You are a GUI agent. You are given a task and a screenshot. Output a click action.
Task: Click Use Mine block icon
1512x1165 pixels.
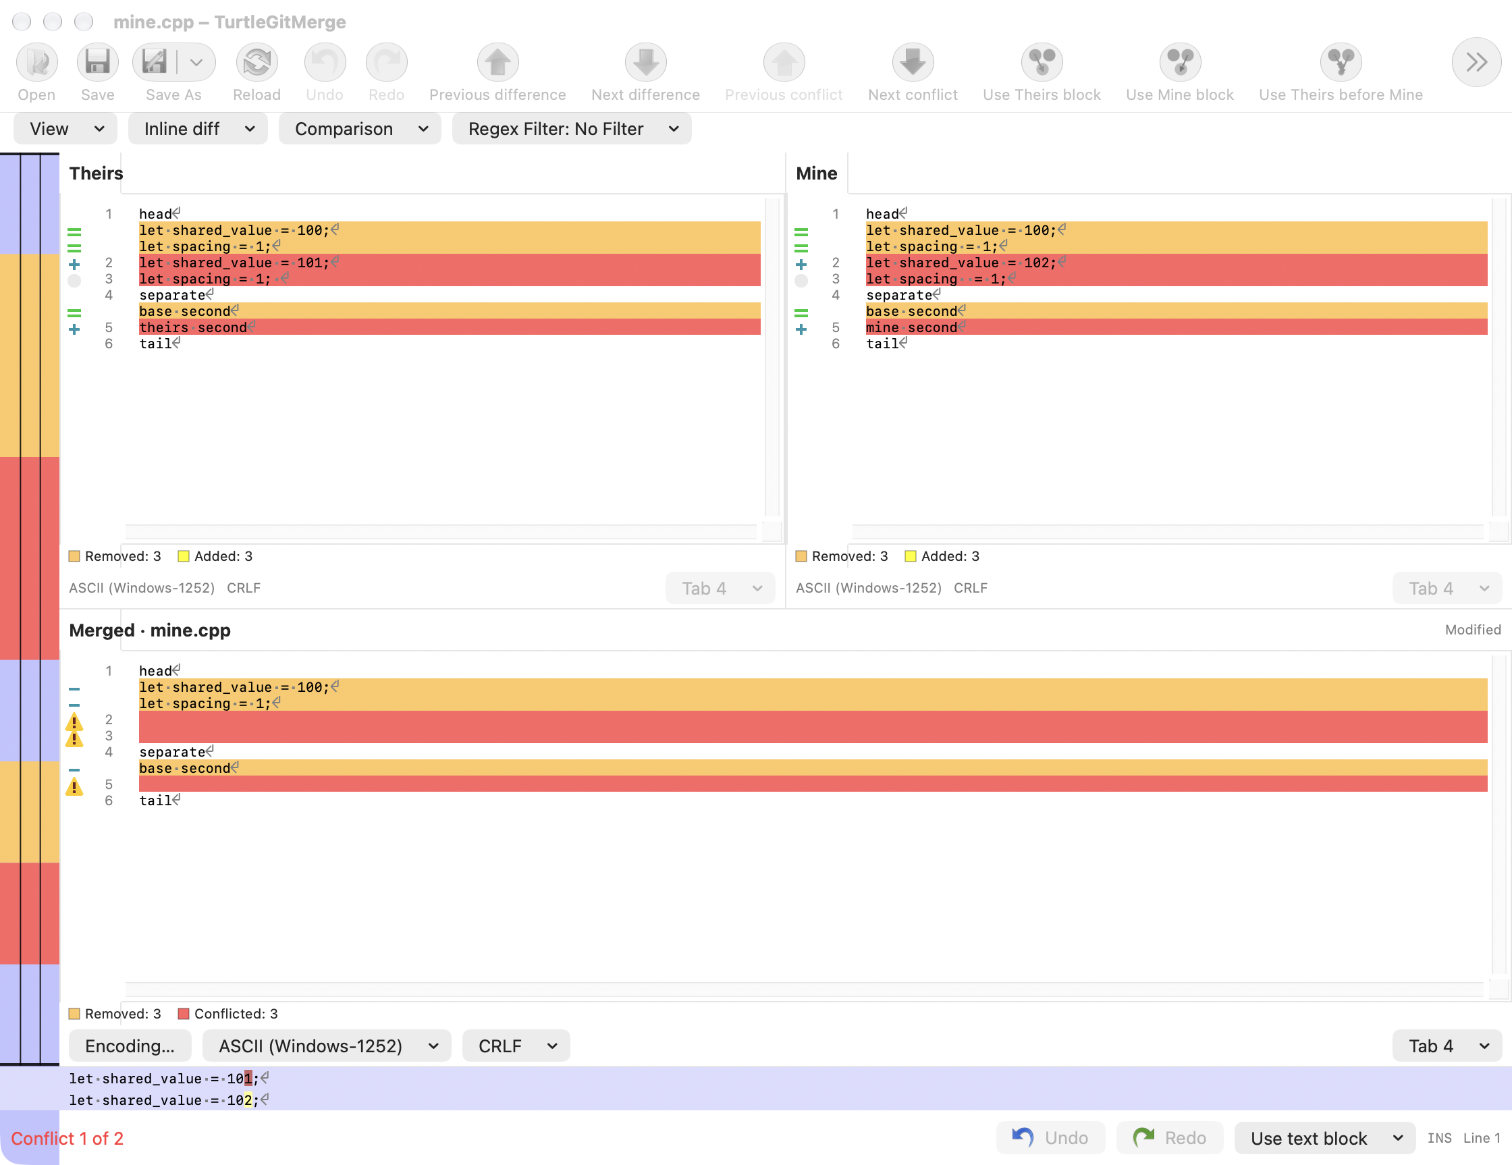tap(1180, 62)
